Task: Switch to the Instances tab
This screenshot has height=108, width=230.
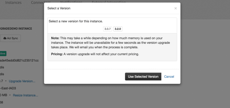Action: [13, 2]
